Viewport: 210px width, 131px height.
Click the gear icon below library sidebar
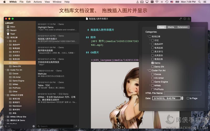click(34, 126)
